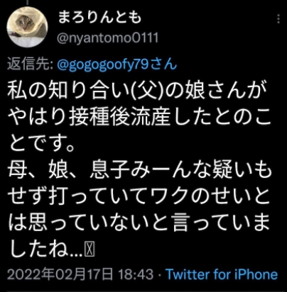The image size is (287, 292).
Task: Click the line starting 母、娘、息子
Action: pos(140,170)
